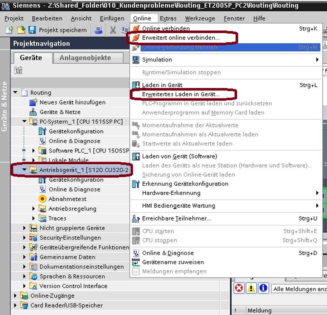Select Antriebsgerät_1 [S120 CU320-2 tree node
Image resolution: width=327 pixels, height=315 pixels.
(x=84, y=170)
